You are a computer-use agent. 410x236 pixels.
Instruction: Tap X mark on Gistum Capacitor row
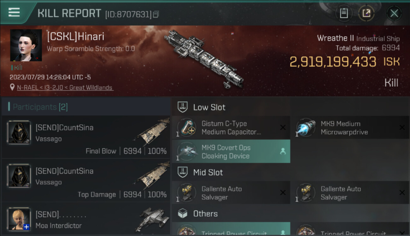283,127
